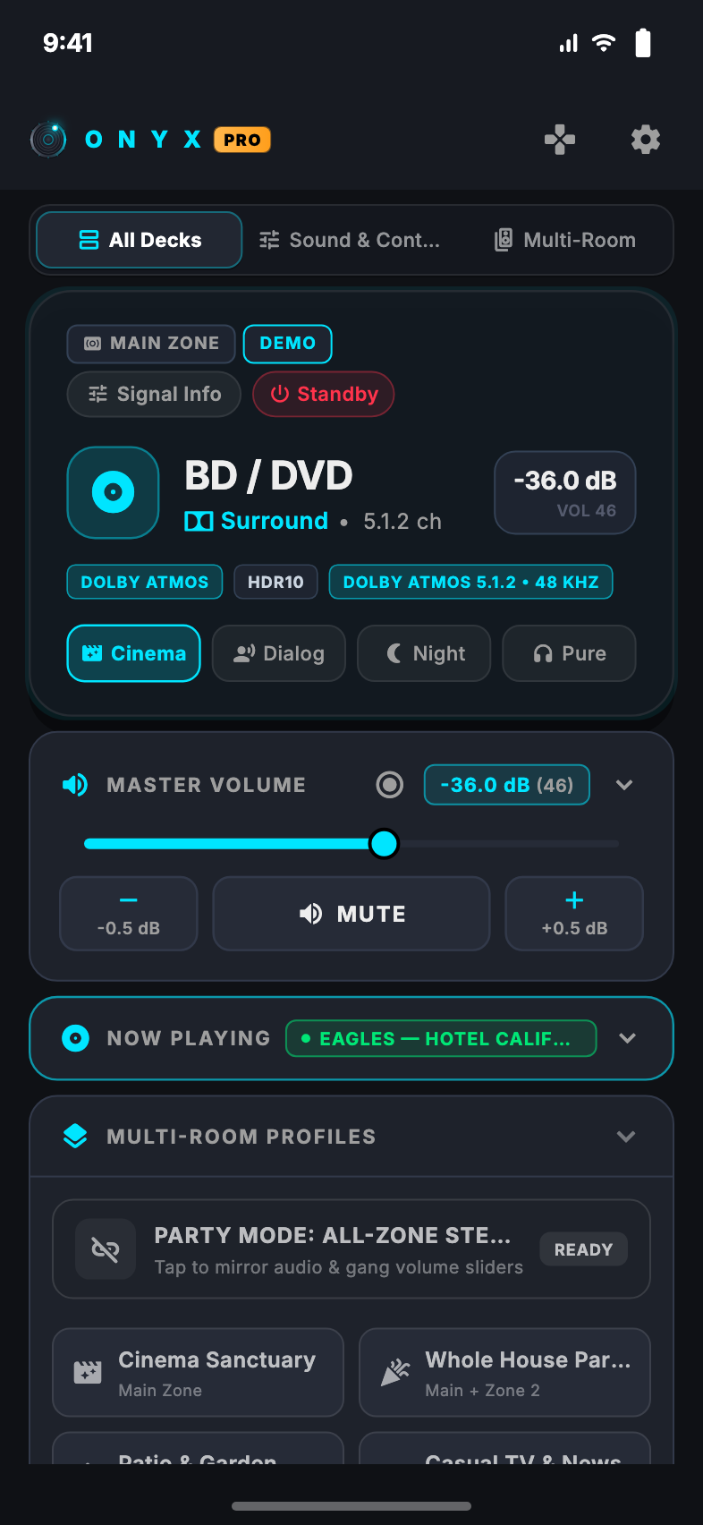This screenshot has width=703, height=1525.
Task: Tap the Cinema Sanctuary clapperboard icon
Action: 88,1372
